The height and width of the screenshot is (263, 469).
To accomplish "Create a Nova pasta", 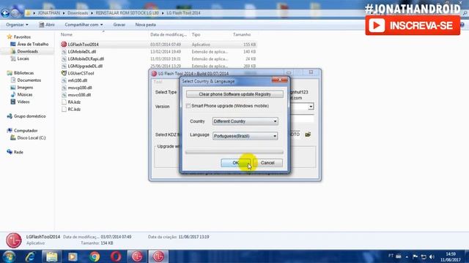I will [145, 25].
